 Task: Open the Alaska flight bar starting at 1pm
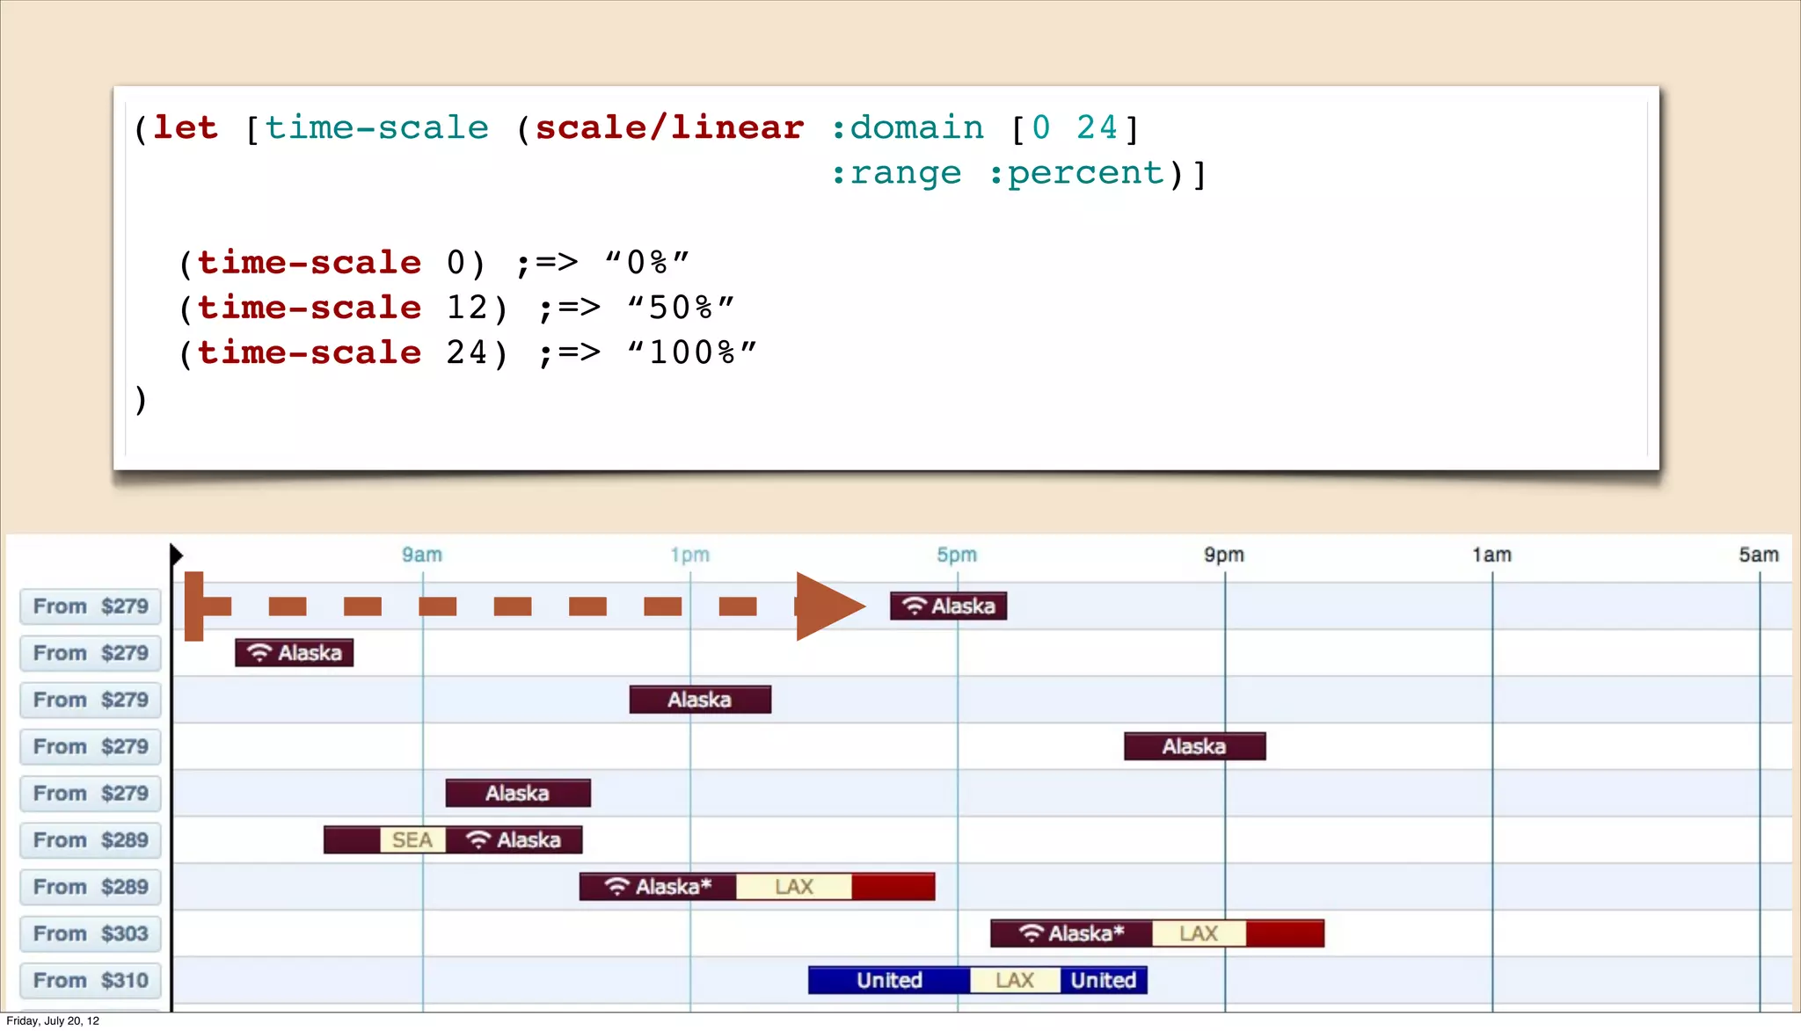700,700
